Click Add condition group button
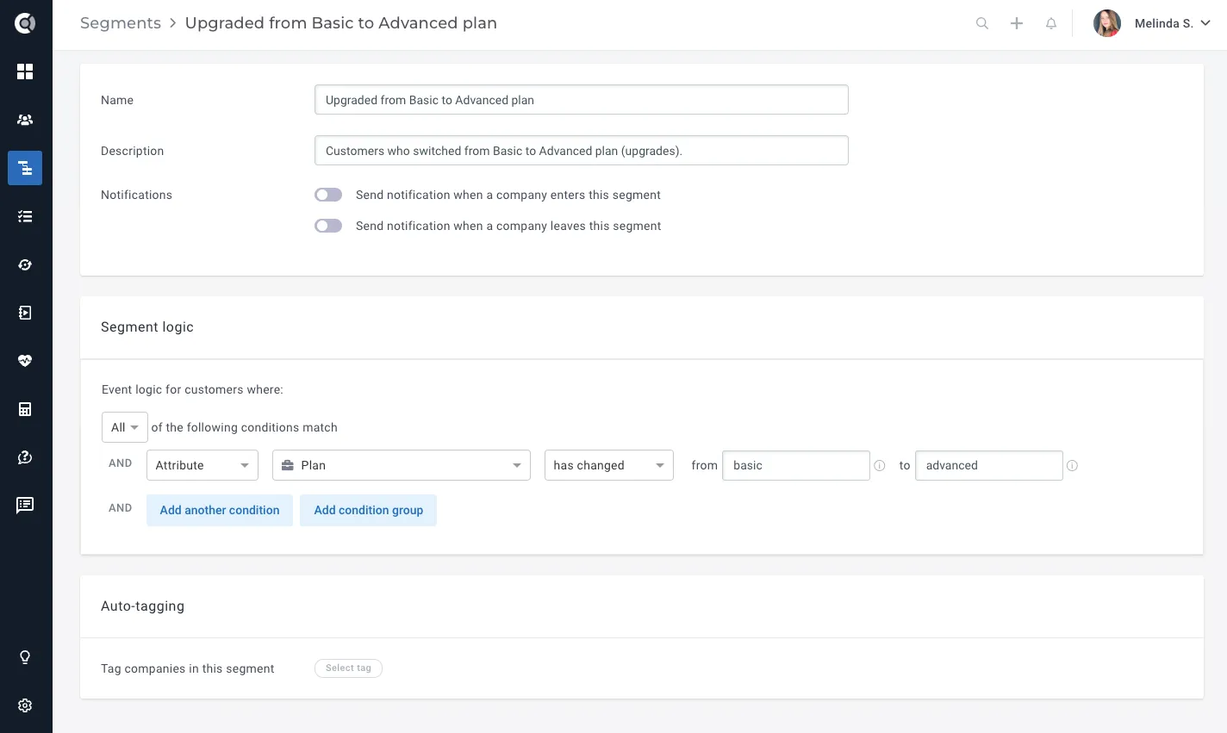The image size is (1227, 733). pos(369,510)
